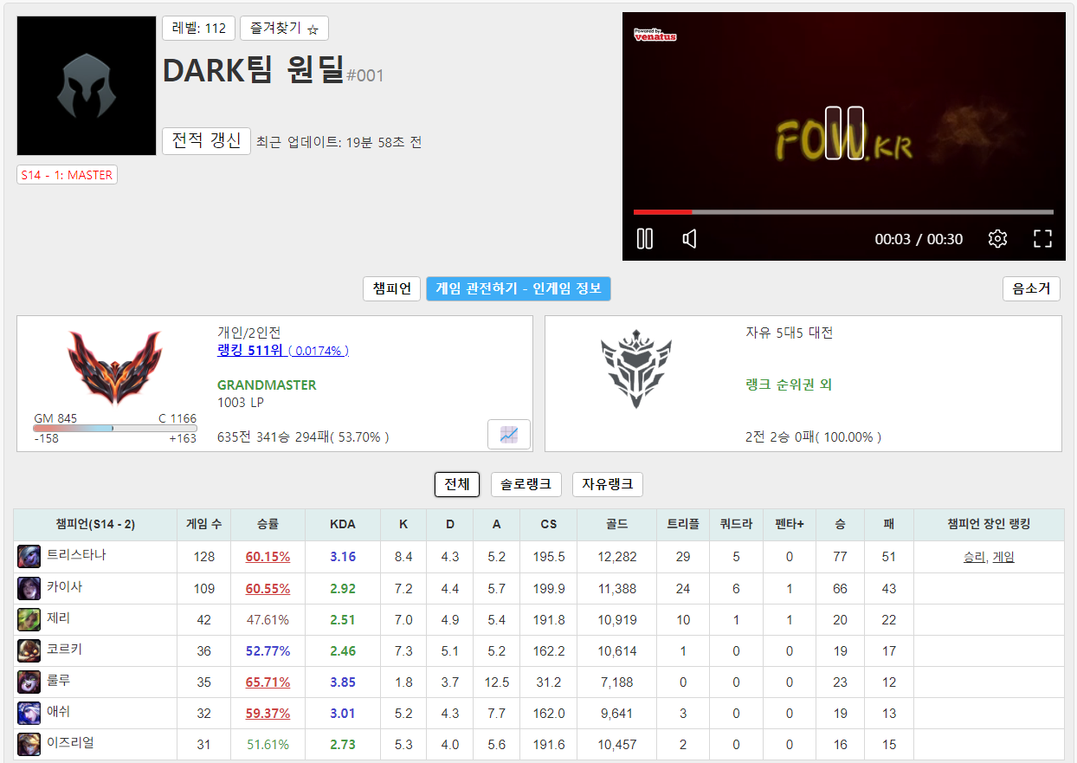Open 게임 관전하기 - 인게임 정보 tab

[x=519, y=288]
